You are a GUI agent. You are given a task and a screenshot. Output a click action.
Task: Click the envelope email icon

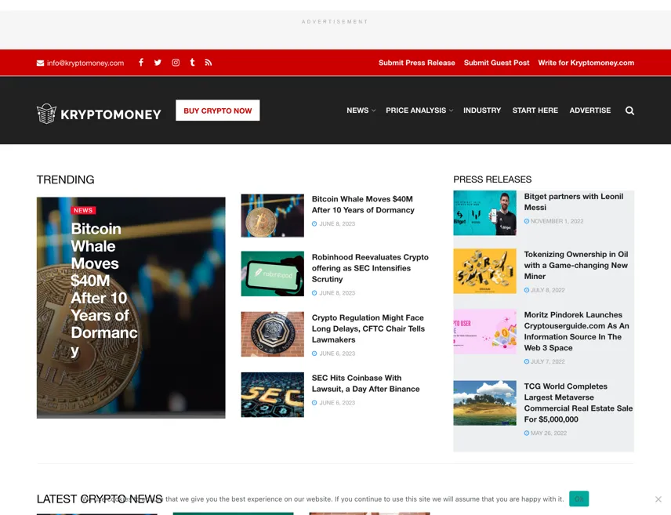(40, 63)
